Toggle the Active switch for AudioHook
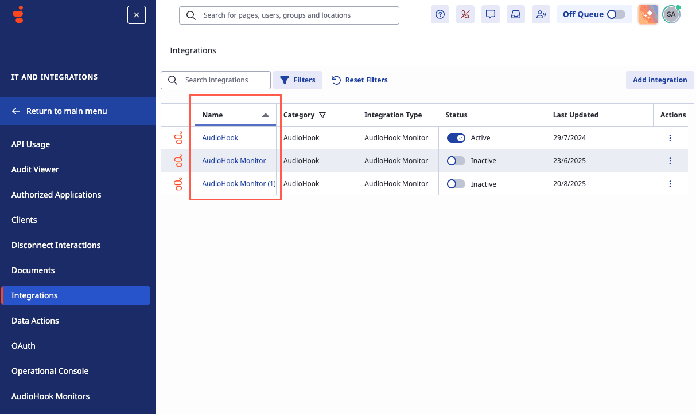Image resolution: width=696 pixels, height=414 pixels. coord(456,138)
